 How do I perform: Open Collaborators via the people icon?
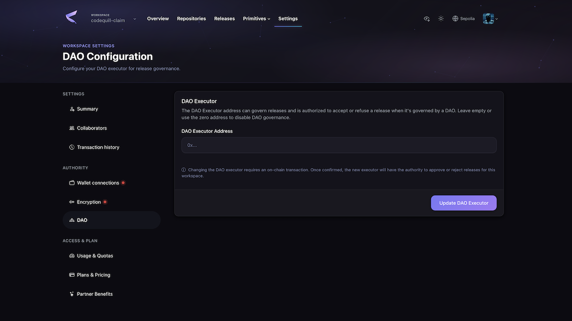[71, 128]
